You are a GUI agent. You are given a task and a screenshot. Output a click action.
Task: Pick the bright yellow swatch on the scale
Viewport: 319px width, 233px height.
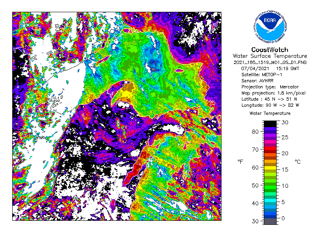coord(270,168)
